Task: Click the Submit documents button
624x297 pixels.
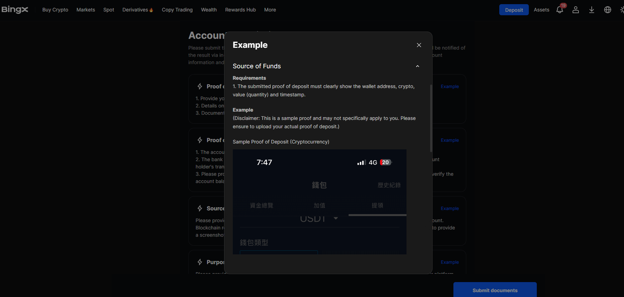Action: [495, 290]
